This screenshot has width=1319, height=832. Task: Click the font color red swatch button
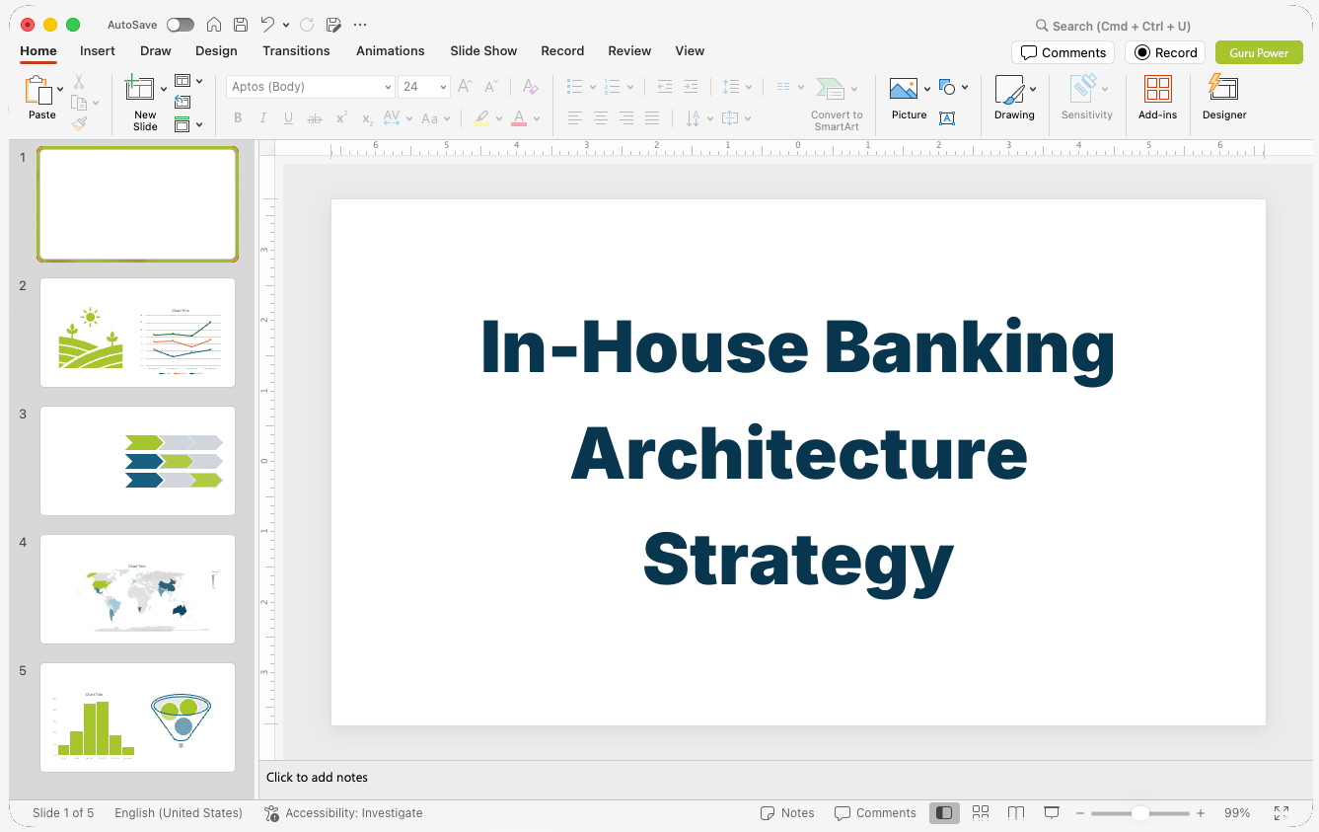click(519, 118)
